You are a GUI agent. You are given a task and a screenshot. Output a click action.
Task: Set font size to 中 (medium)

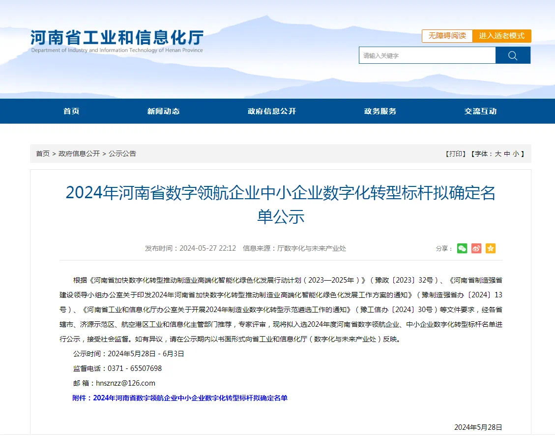[507, 154]
